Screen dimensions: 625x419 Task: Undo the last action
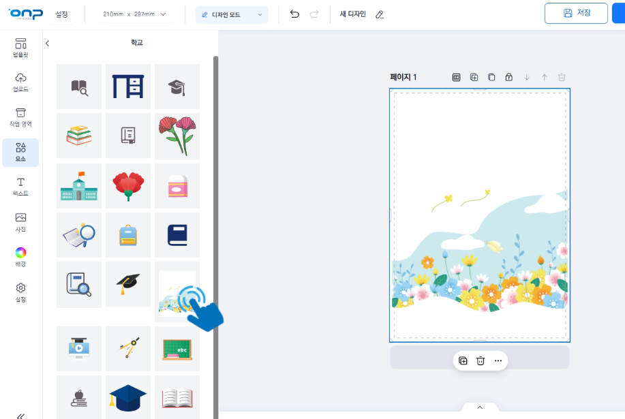294,14
